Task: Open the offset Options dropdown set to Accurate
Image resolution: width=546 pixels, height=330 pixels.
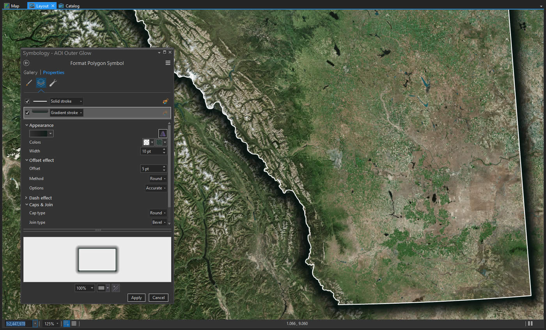Action: click(x=156, y=188)
